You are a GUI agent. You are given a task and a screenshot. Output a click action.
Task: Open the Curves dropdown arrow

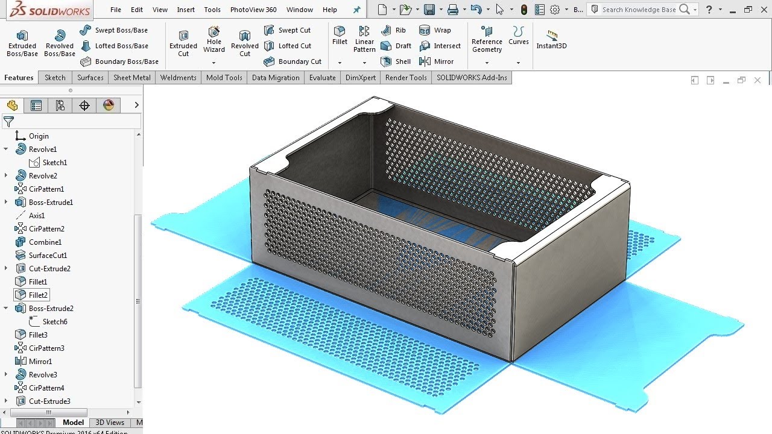(x=518, y=63)
